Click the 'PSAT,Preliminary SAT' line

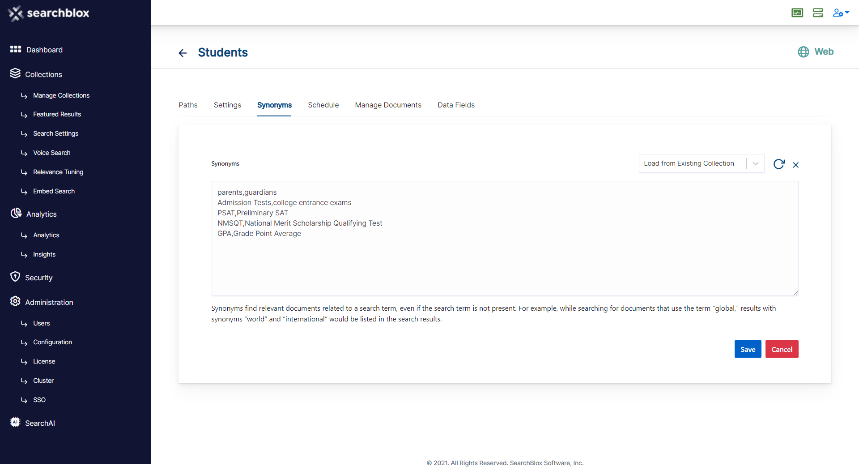(x=253, y=213)
